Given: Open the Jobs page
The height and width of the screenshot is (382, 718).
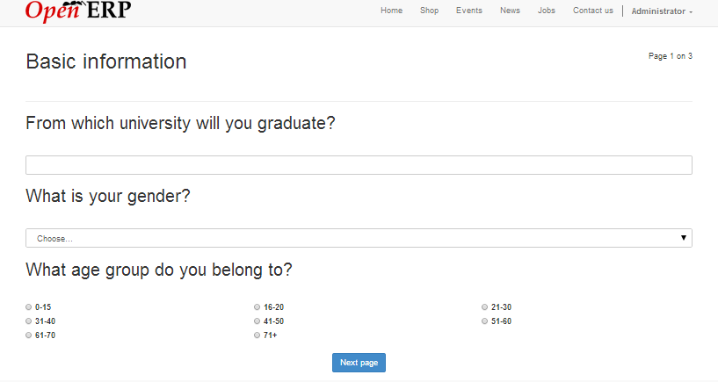Looking at the screenshot, I should pos(547,11).
